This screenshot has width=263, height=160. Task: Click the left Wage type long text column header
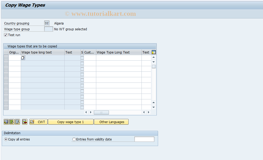43,52
